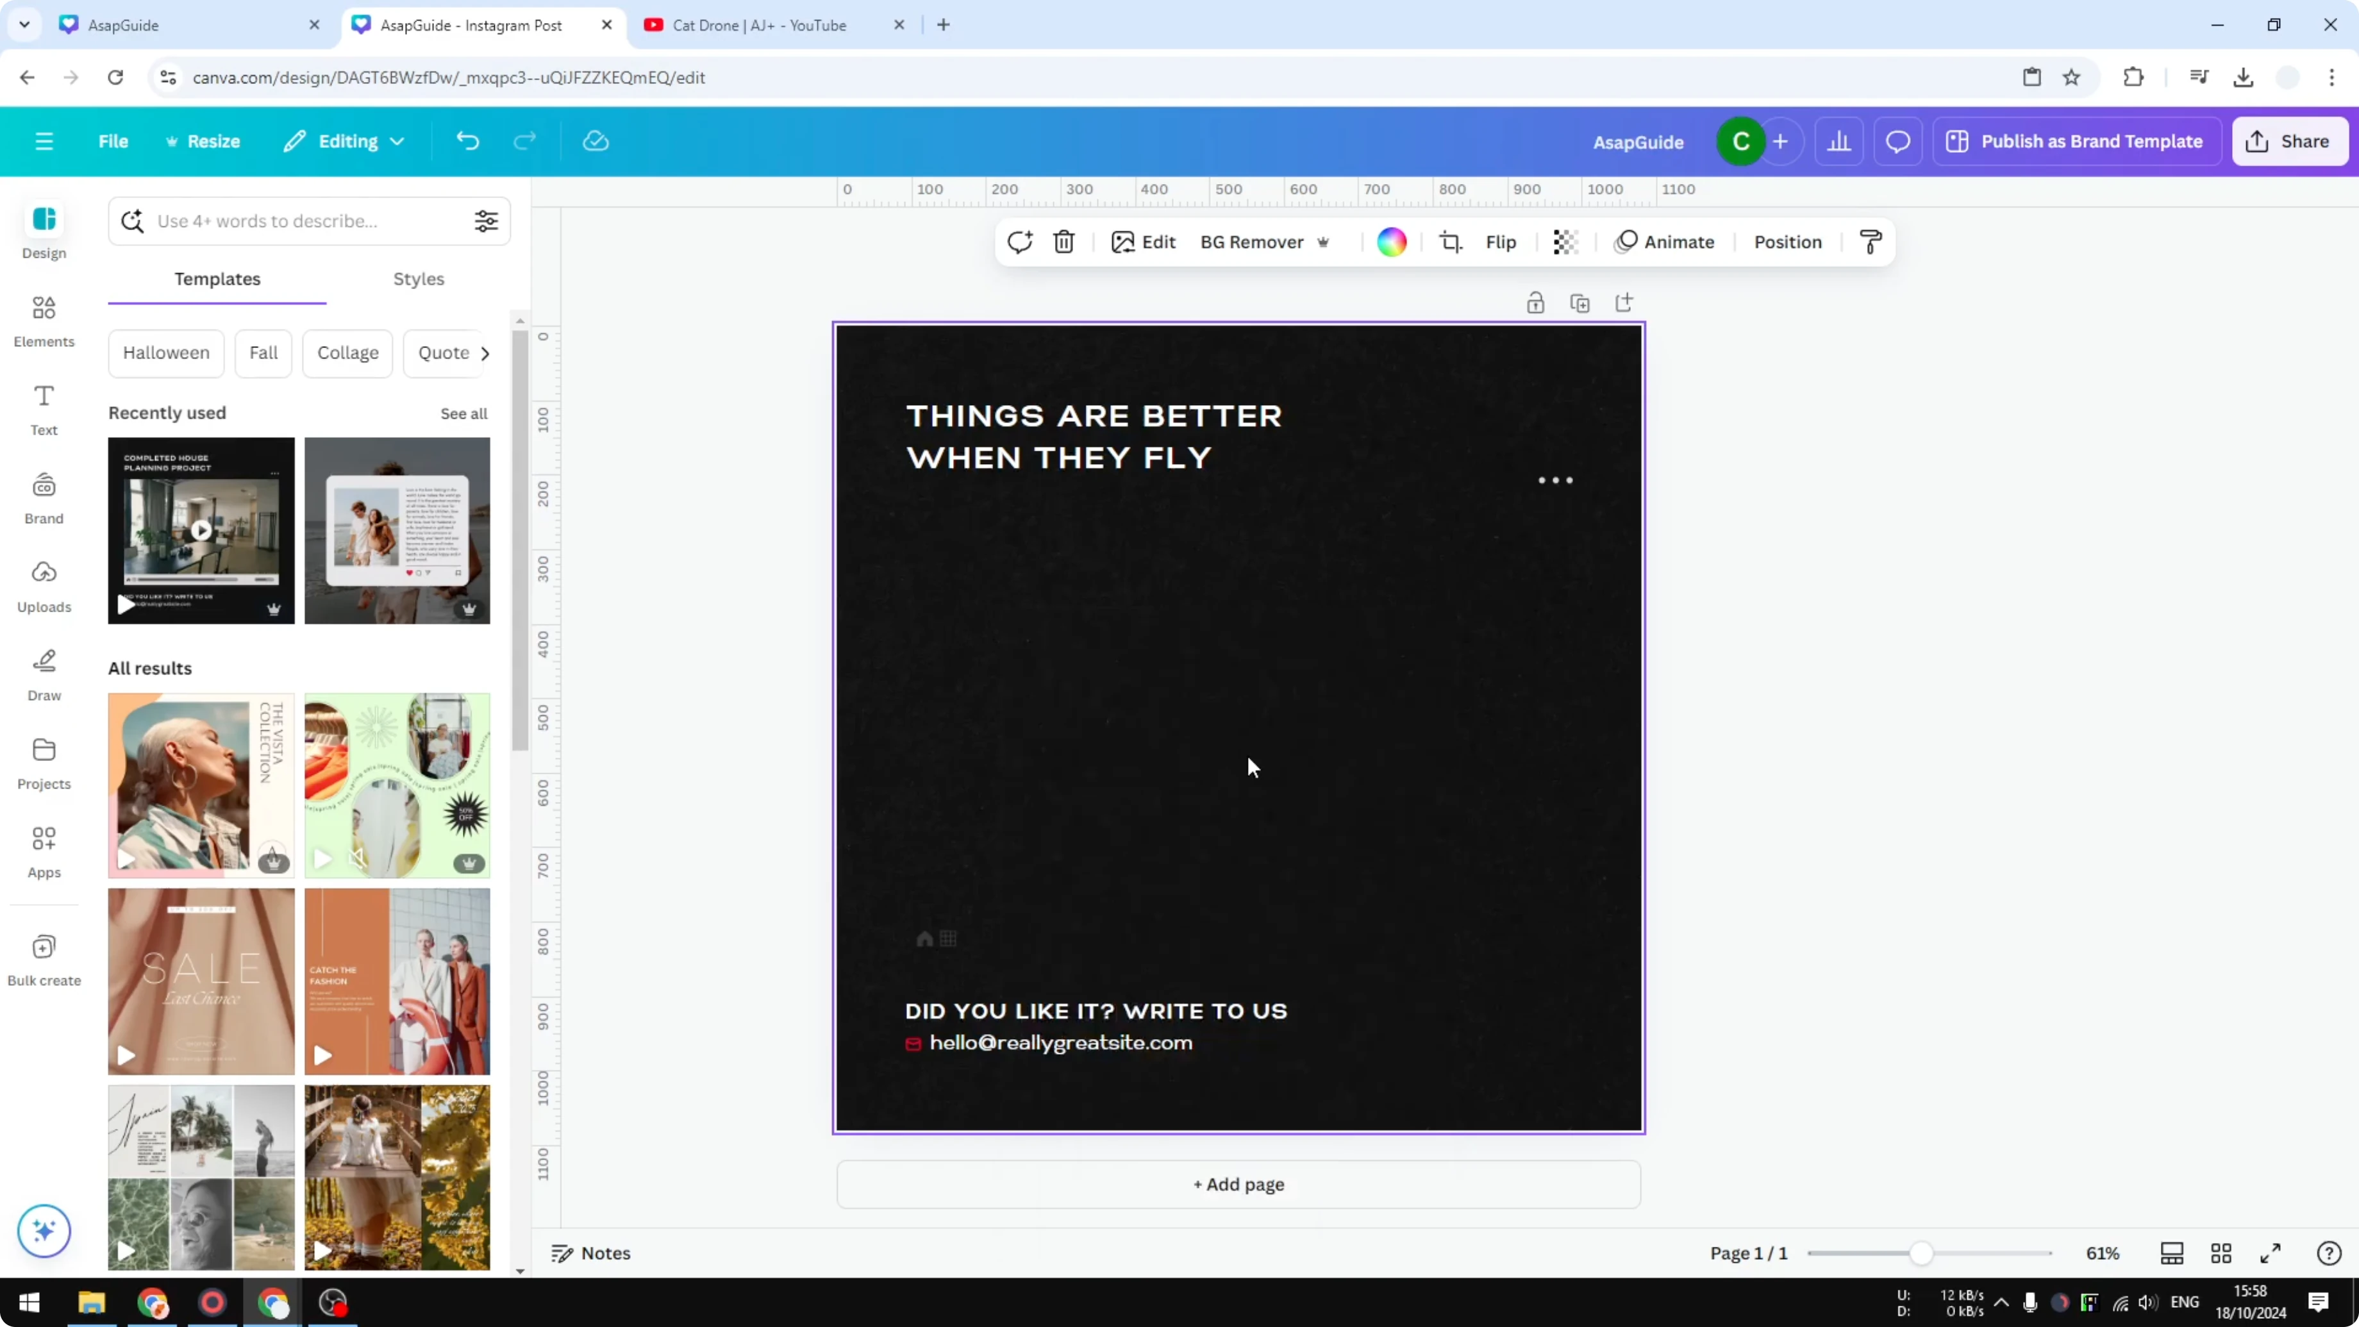
Task: Lock the selected element
Action: tap(1536, 302)
